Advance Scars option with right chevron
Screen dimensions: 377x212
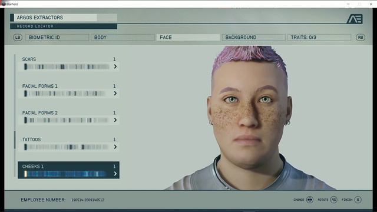coord(115,67)
